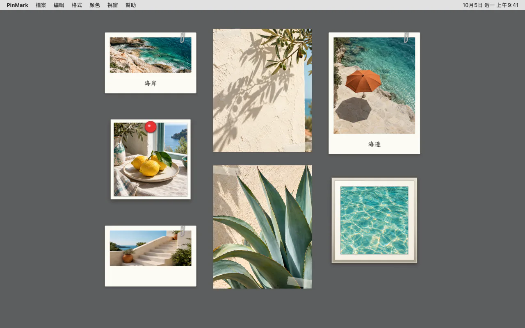525x328 pixels.
Task: Click the empty caption area under the staircase photo
Action: [151, 276]
